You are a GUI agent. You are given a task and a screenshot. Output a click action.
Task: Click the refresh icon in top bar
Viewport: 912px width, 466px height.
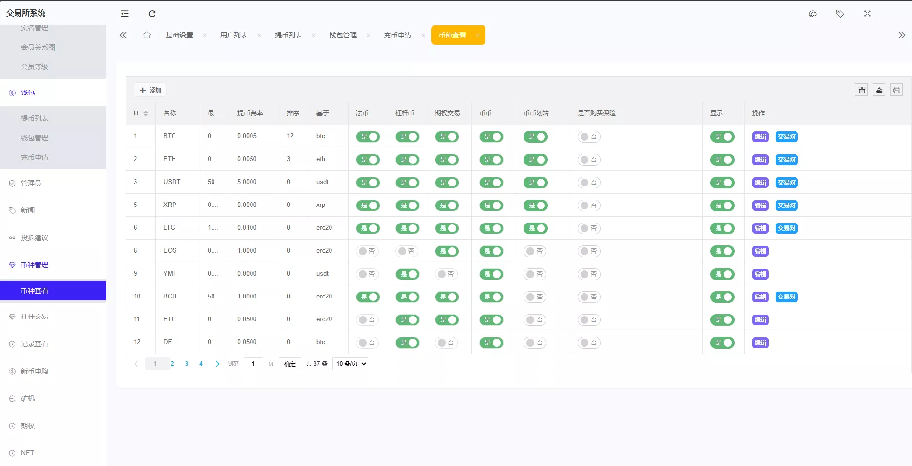coord(152,14)
